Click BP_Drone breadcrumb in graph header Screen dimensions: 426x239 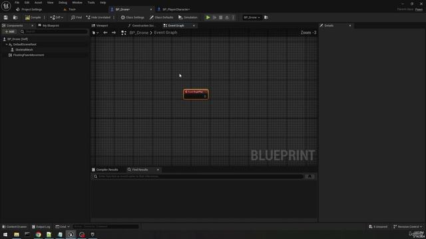[139, 33]
